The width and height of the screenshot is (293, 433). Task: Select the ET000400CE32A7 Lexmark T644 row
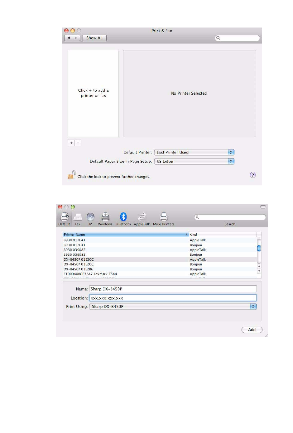[x=125, y=274]
